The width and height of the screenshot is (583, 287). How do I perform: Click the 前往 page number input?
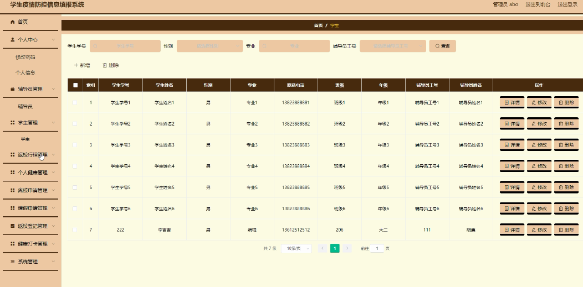click(377, 248)
